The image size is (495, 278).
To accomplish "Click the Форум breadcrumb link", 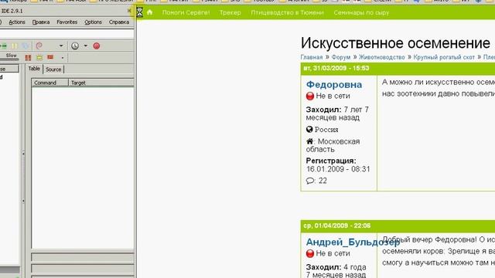I will coord(341,57).
